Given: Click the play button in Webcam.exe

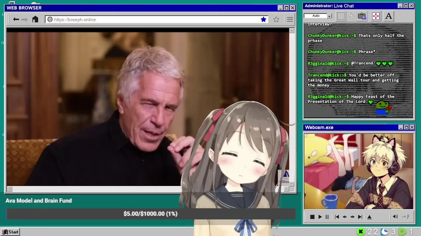Looking at the screenshot, I should 320,217.
